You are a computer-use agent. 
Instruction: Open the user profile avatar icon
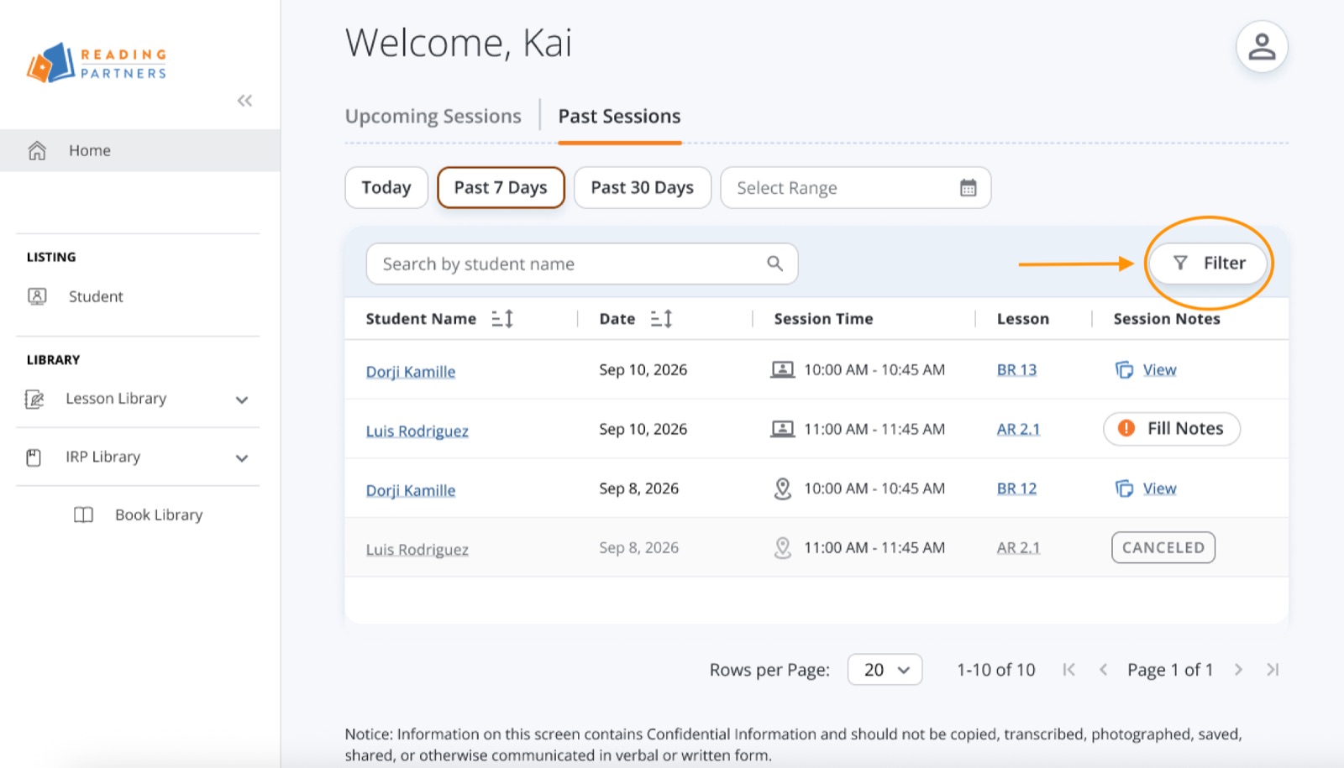[x=1261, y=46]
